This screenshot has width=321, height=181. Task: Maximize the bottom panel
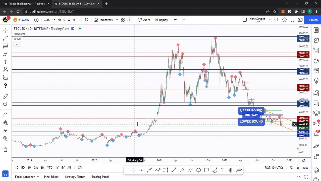[306, 177]
